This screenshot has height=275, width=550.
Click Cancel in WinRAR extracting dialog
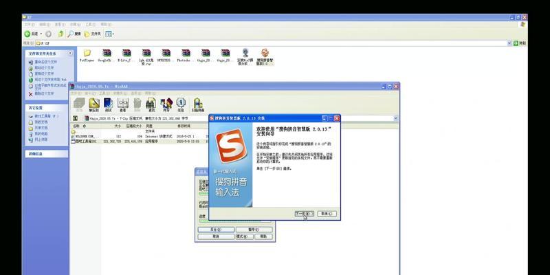[x=216, y=236]
